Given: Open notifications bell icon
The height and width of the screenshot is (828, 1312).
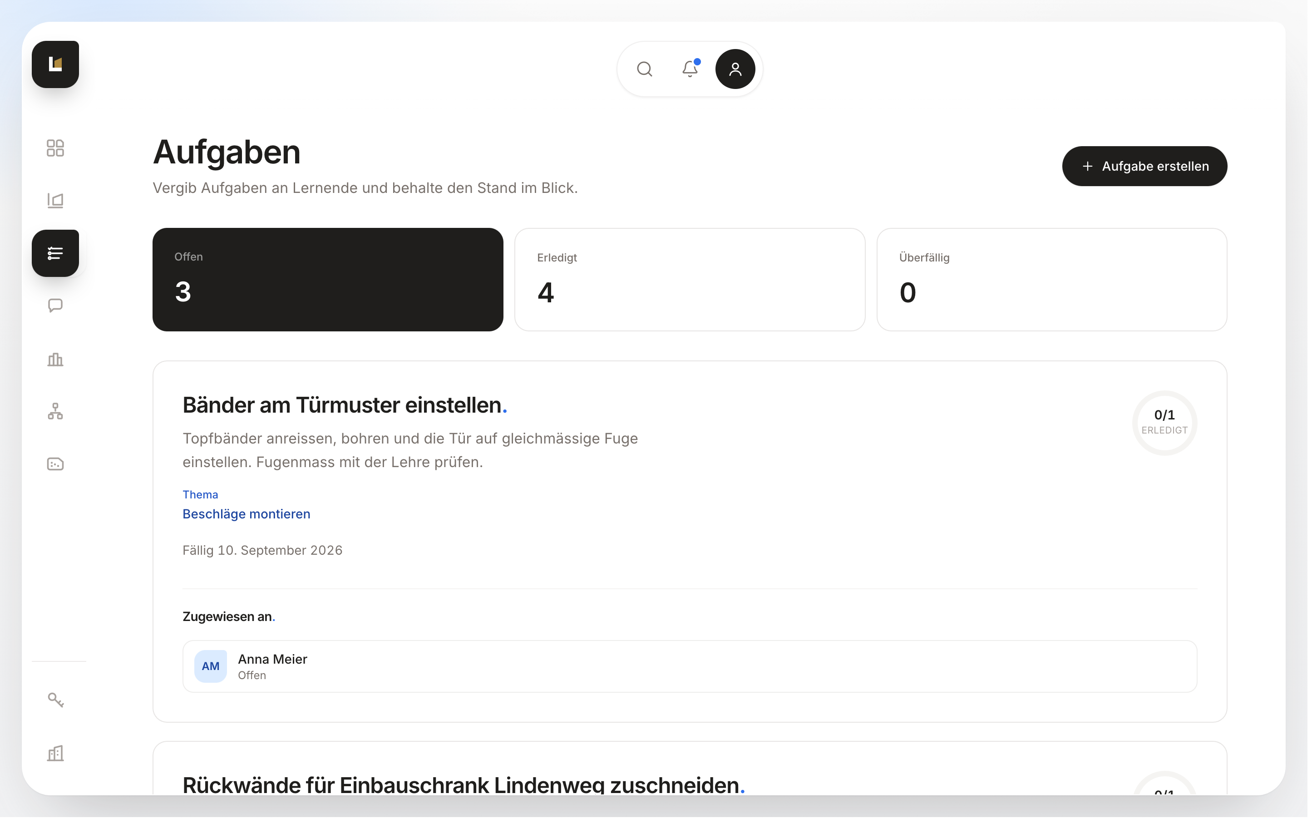Looking at the screenshot, I should (x=691, y=69).
